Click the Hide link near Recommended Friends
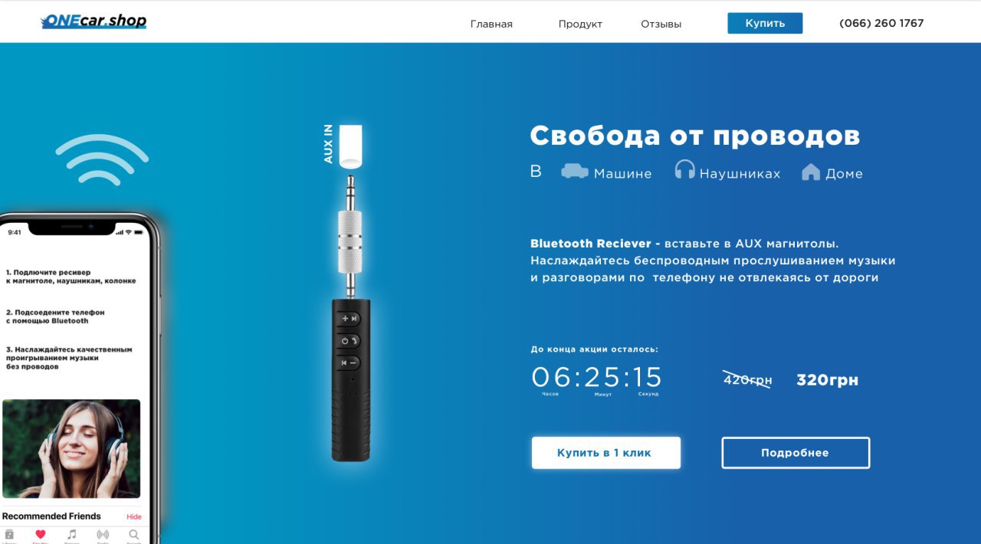Screen dimensions: 981x544 click(134, 516)
